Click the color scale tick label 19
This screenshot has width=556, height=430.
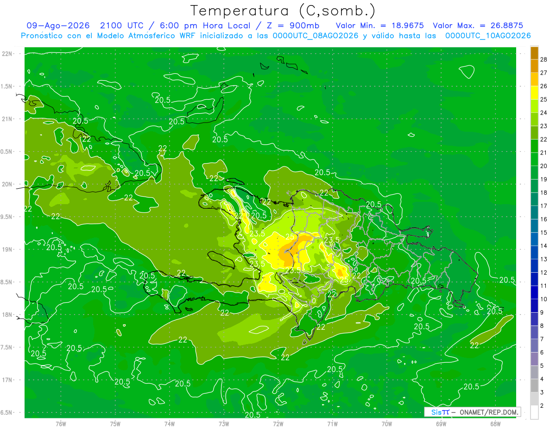tap(544, 180)
